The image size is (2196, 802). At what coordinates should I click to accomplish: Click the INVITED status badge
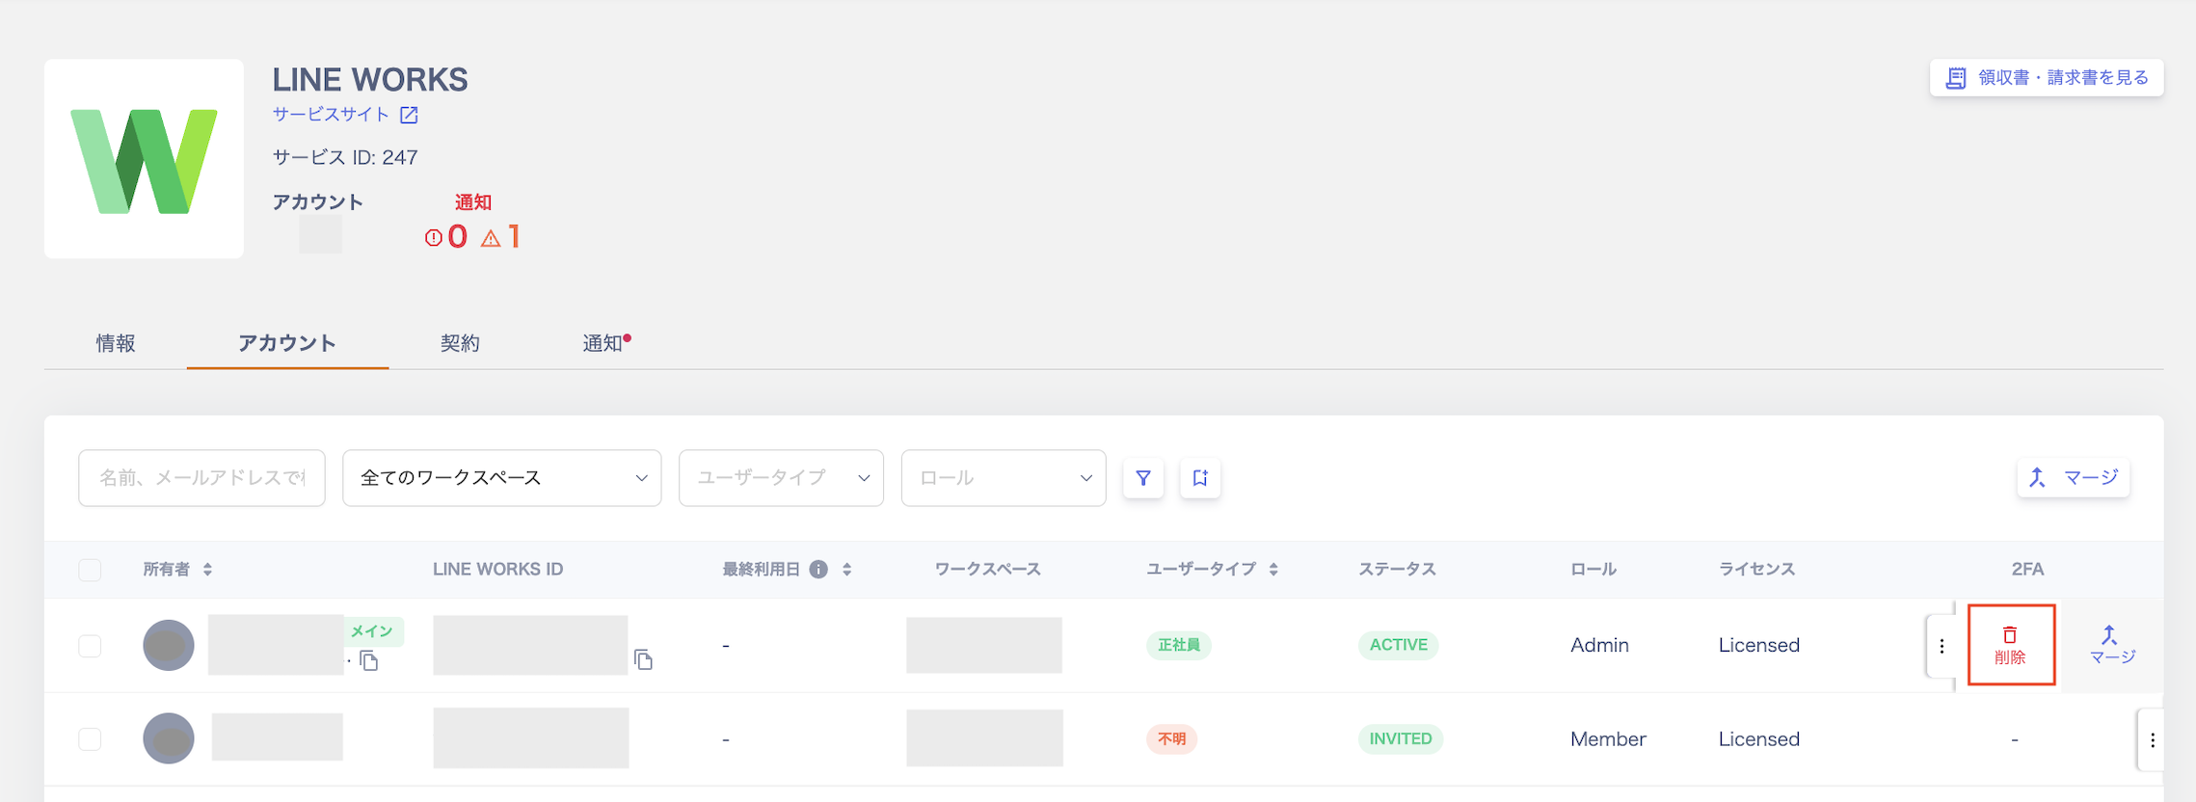1401,739
